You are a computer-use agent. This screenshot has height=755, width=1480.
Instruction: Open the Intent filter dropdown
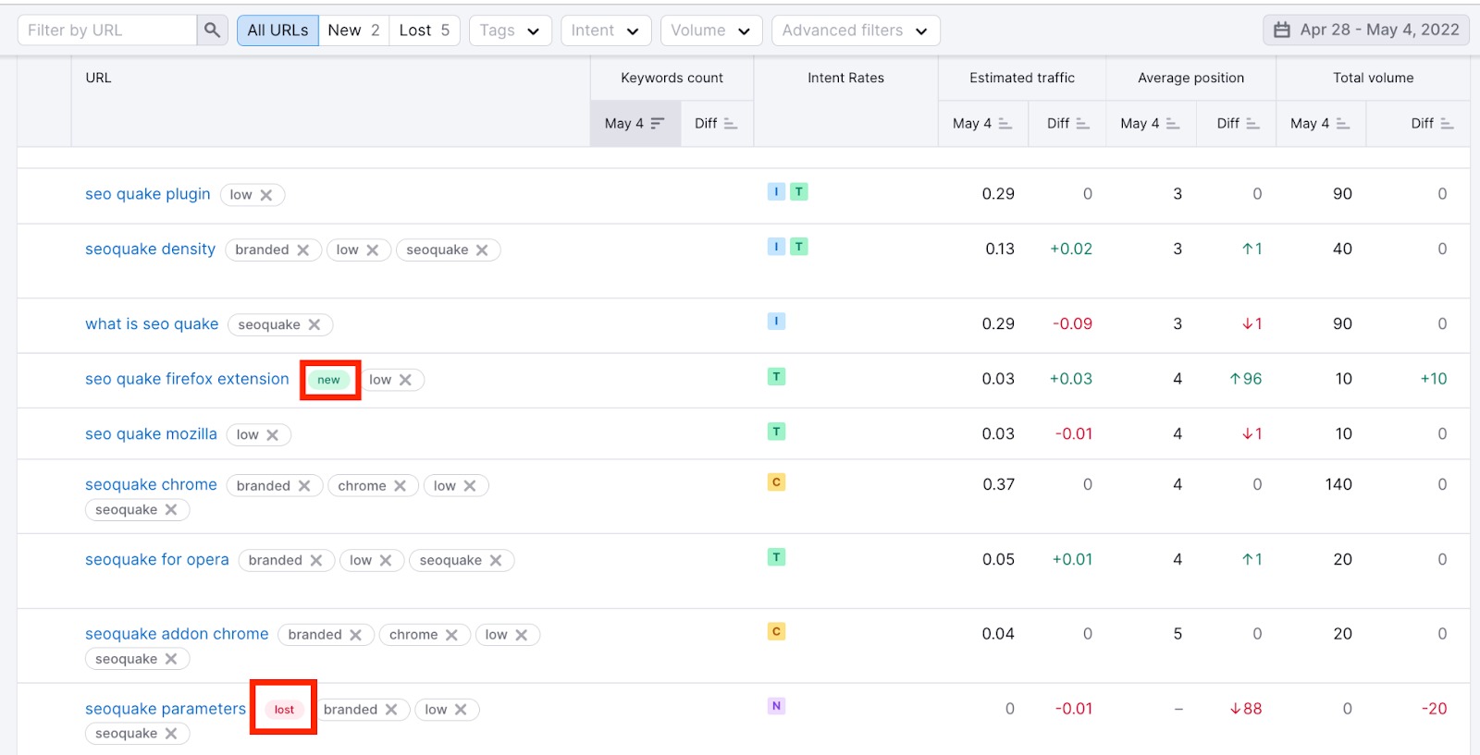[605, 30]
